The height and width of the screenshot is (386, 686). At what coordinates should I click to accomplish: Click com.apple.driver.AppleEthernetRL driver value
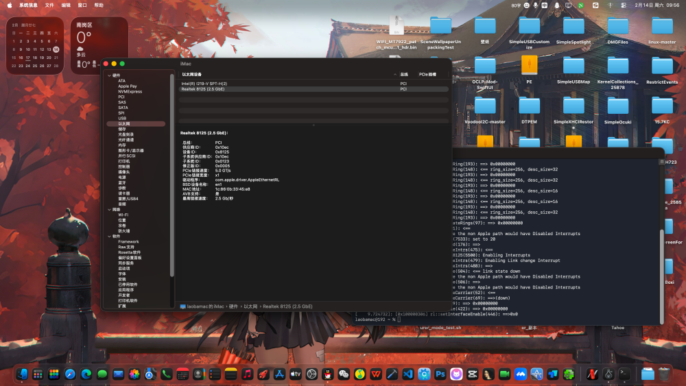[x=247, y=180]
